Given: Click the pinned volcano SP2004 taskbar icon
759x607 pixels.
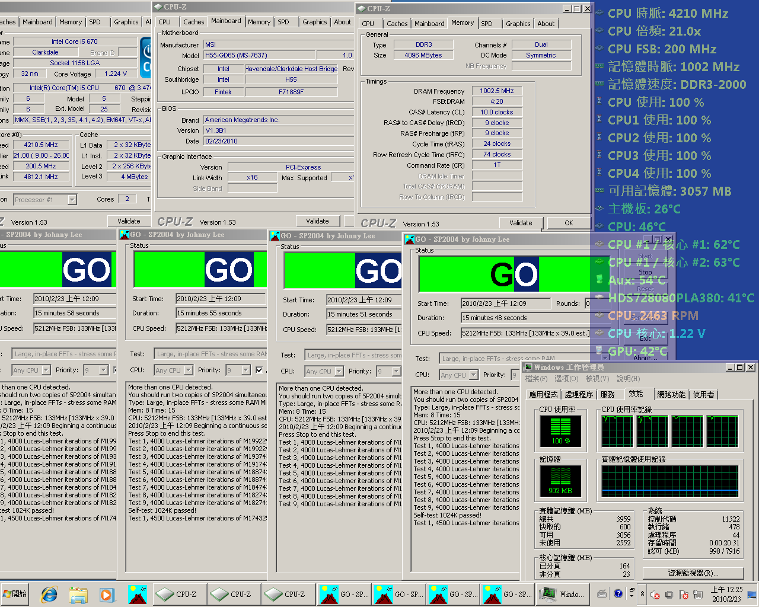Looking at the screenshot, I should tap(137, 594).
